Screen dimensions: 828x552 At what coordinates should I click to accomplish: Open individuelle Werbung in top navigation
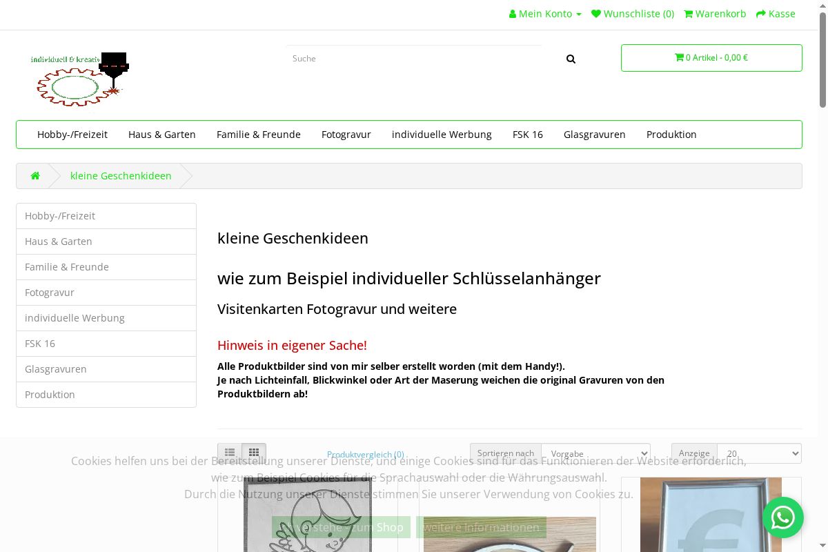442,135
